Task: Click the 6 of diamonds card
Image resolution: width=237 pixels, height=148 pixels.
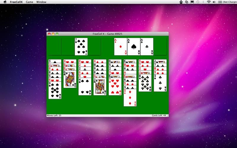Action: pyautogui.click(x=85, y=72)
